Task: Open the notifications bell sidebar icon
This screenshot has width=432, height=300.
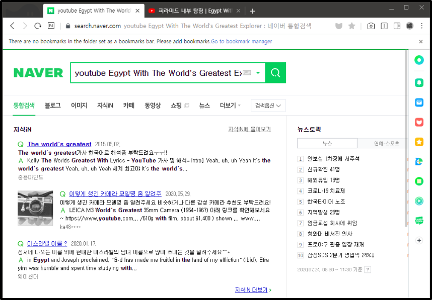Action: (419, 82)
